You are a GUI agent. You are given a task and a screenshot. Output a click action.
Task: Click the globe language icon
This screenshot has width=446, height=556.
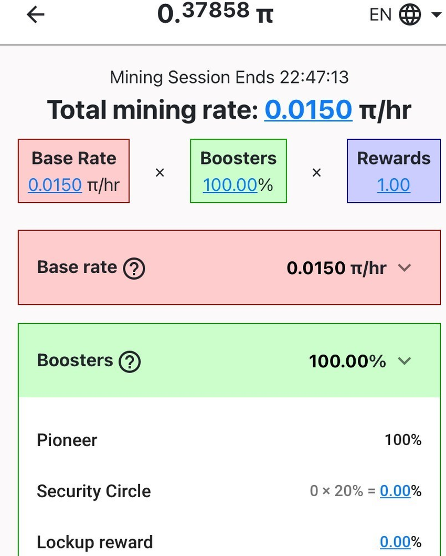[x=410, y=15]
